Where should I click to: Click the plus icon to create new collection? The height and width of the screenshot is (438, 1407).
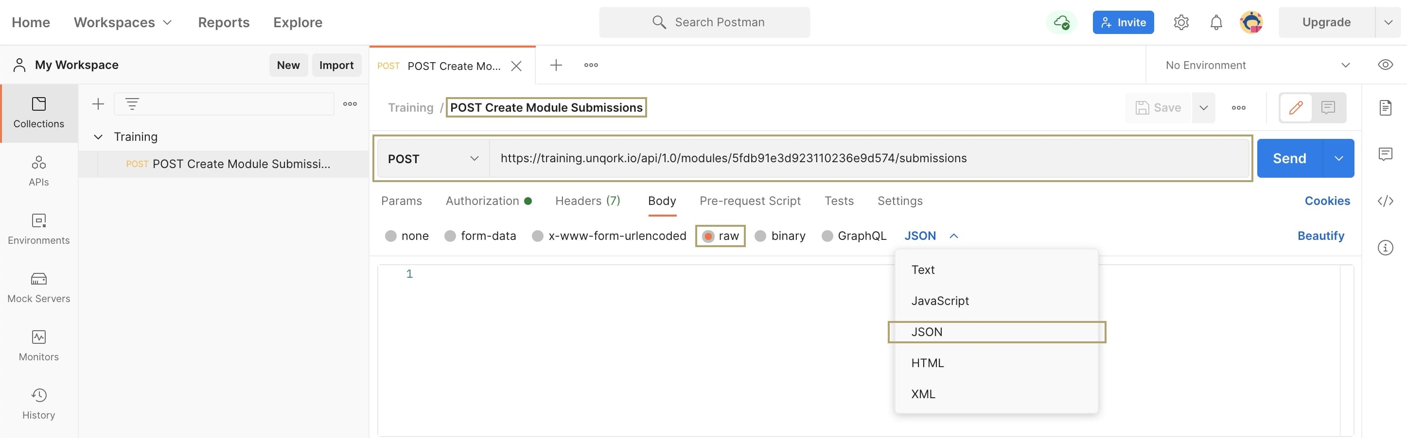click(98, 103)
